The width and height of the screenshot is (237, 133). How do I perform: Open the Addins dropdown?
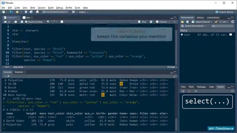point(83,12)
